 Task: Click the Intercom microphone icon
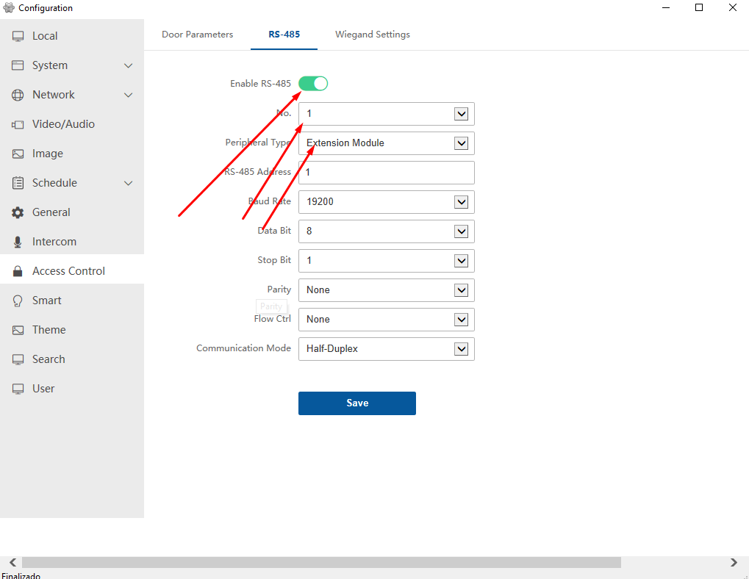click(18, 242)
